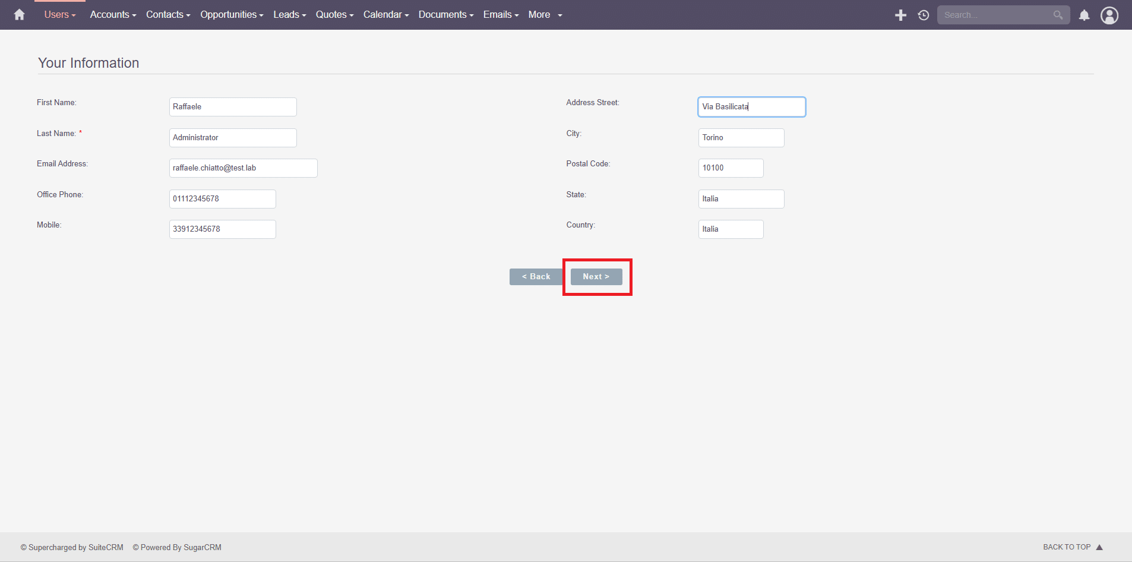
Task: Open the recently viewed history icon
Action: (923, 15)
